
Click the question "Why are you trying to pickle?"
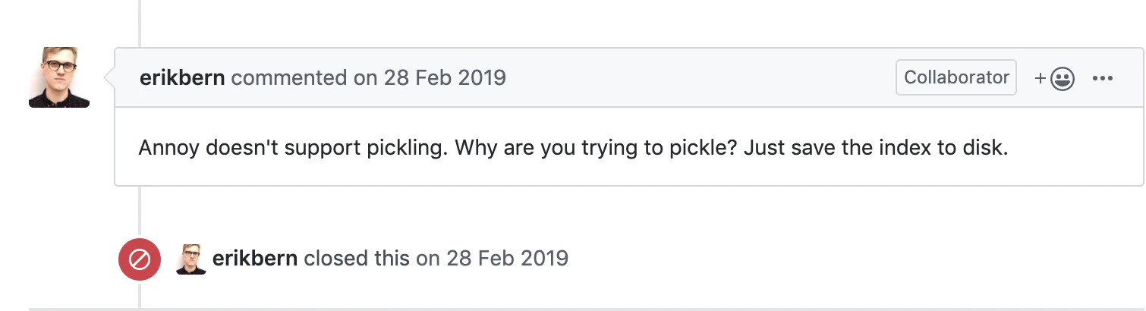coord(597,148)
